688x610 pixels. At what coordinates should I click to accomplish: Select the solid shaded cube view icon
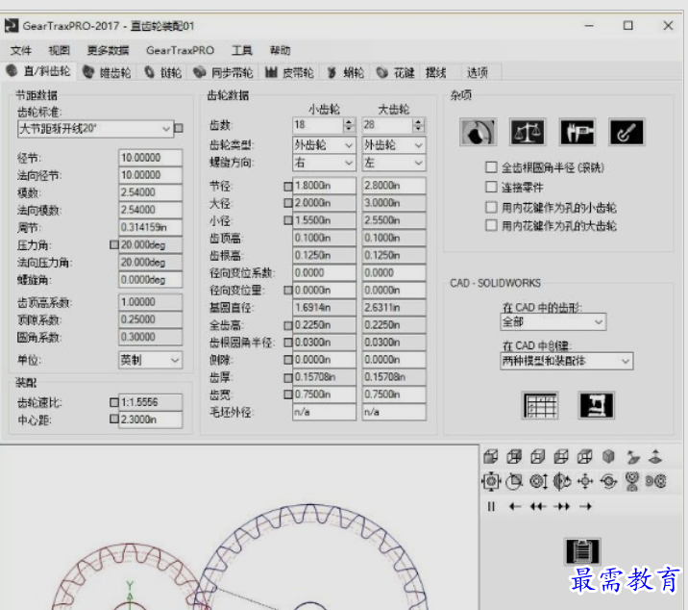coord(608,457)
